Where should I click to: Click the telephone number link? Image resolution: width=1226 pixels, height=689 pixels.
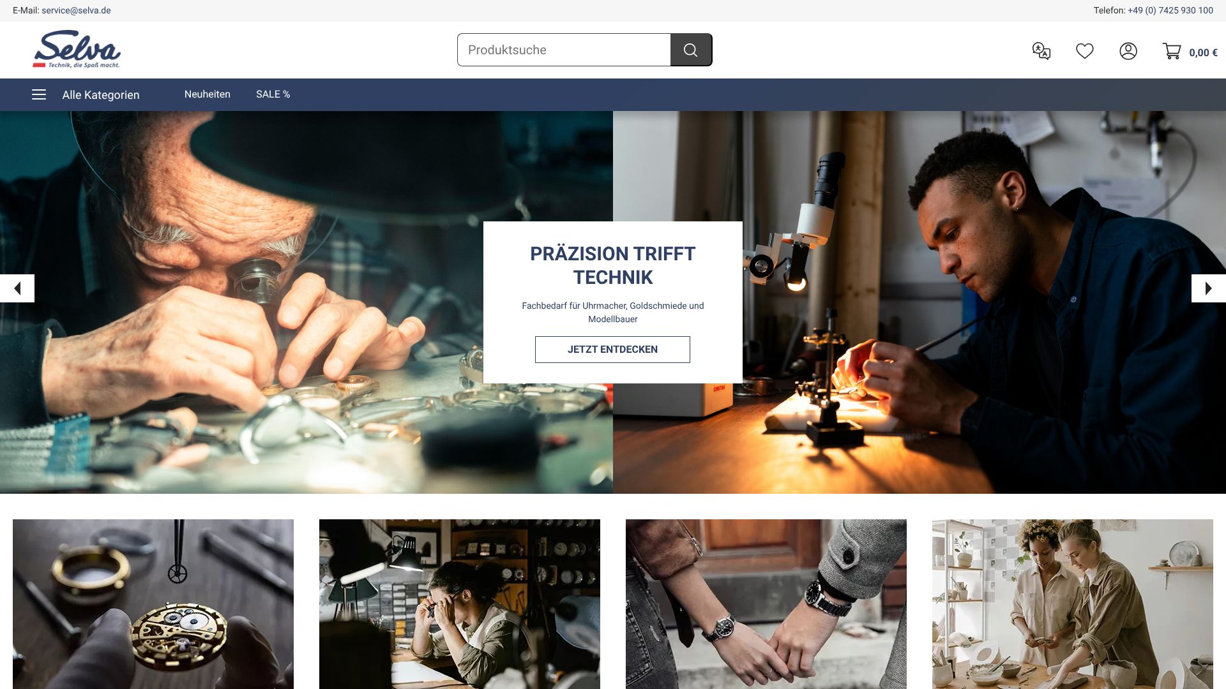(x=1170, y=10)
